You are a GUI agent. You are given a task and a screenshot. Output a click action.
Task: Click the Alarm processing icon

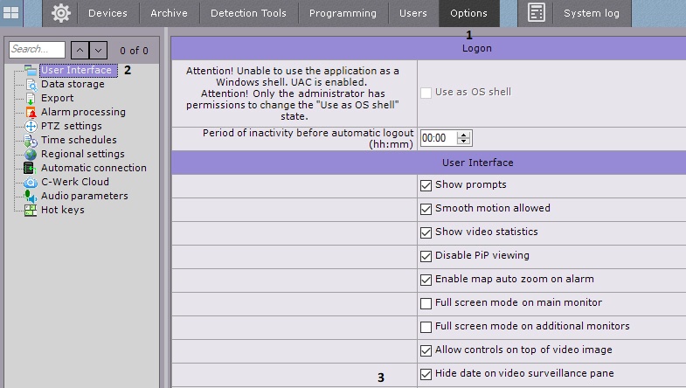pos(31,113)
